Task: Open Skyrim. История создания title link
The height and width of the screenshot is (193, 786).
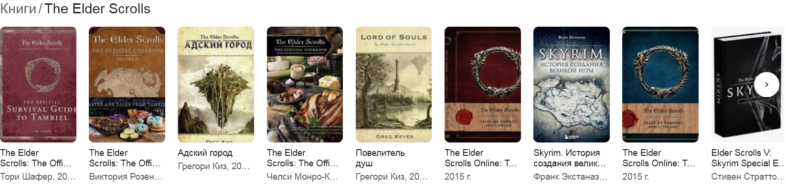Action: 570,158
